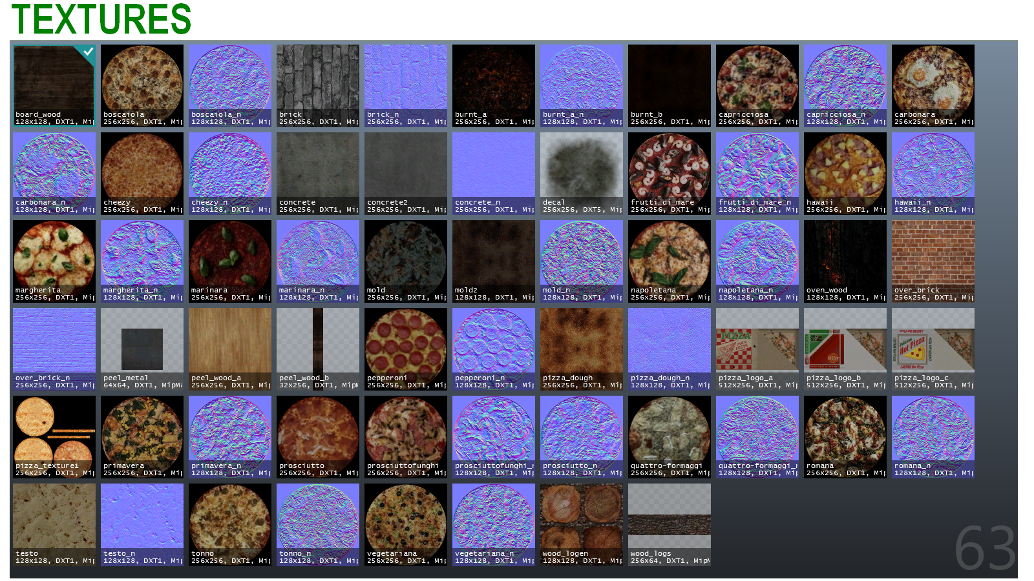Select the concrete2 texture
Viewport: 1034px width, 581px height.
pos(406,174)
